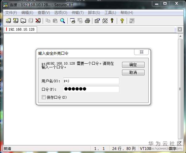Click the Copy toolbar icon
The height and width of the screenshot is (153, 186).
[x=48, y=21]
